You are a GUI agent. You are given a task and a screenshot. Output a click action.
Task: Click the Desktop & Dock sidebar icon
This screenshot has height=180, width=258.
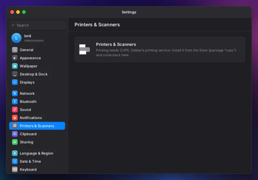point(15,74)
